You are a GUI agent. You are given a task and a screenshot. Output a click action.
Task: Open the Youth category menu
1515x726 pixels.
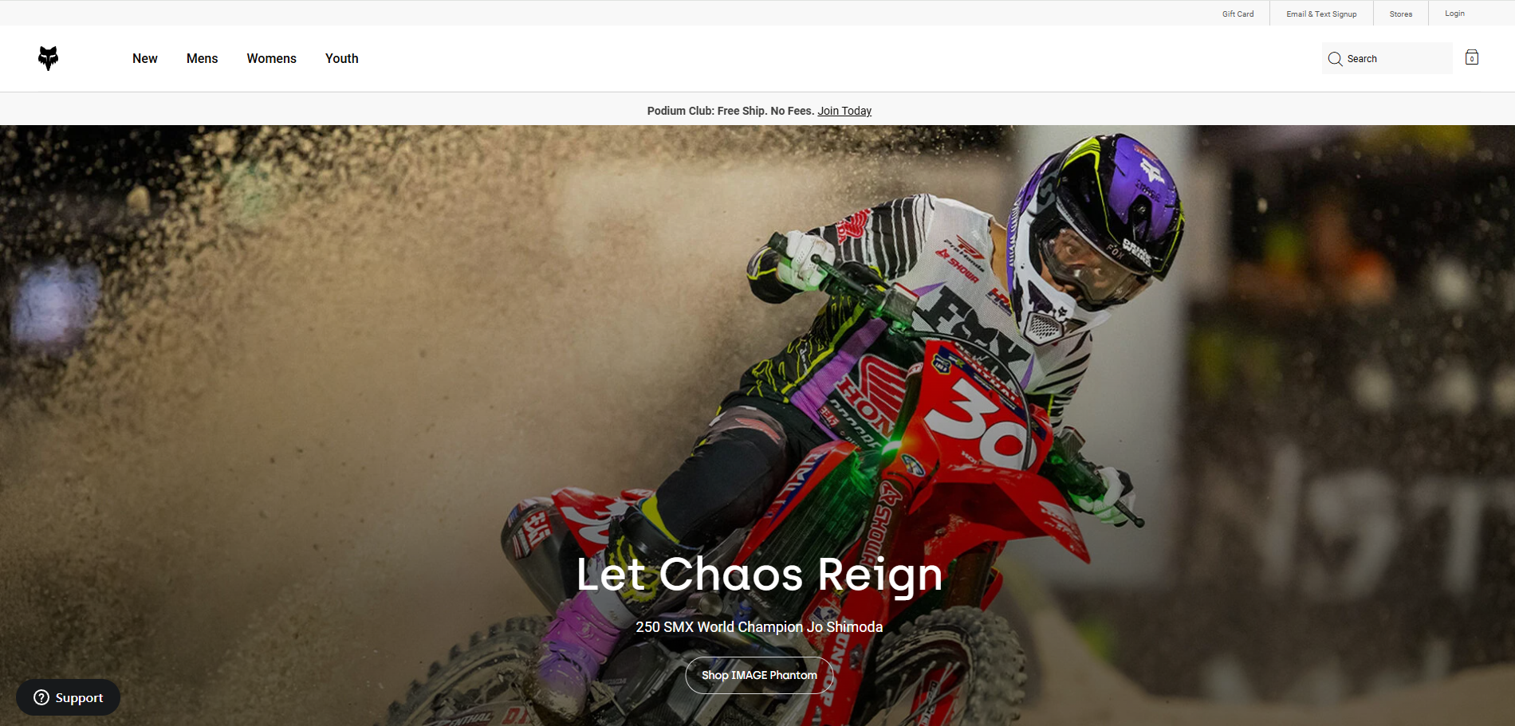(342, 58)
